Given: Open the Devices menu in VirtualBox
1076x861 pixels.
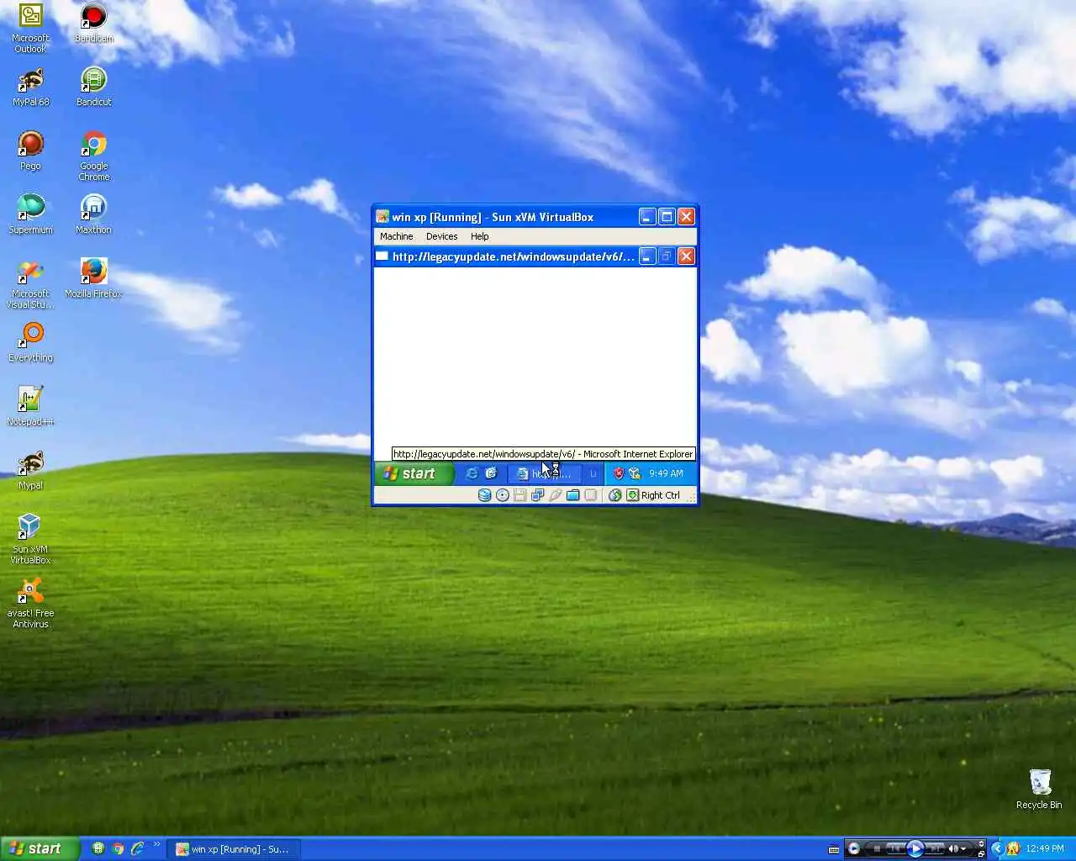Looking at the screenshot, I should (x=441, y=236).
